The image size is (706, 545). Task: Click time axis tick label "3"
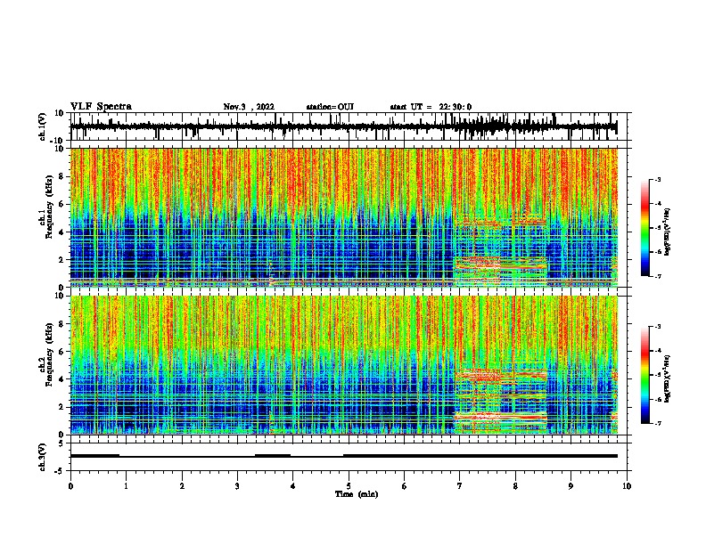pyautogui.click(x=237, y=486)
